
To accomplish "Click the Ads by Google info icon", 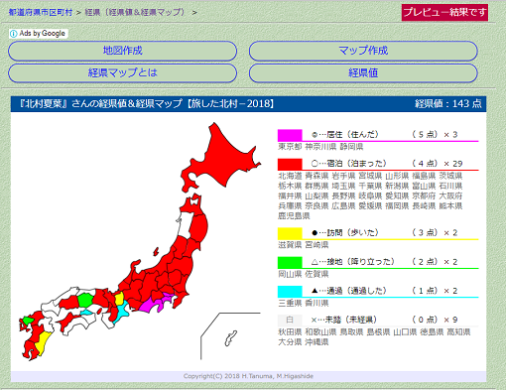I will coord(13,34).
